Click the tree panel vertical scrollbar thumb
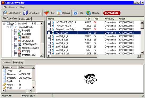Image resolution: width=145 pixels, height=98 pixels. (42, 34)
